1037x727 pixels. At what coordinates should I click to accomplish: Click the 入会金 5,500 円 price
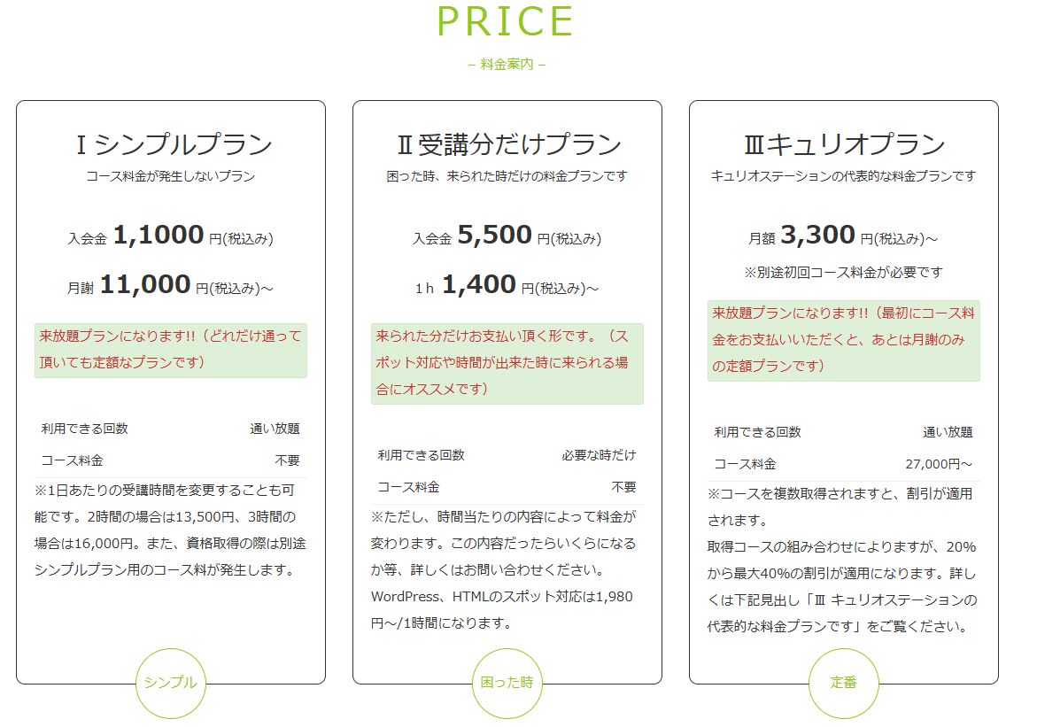507,236
